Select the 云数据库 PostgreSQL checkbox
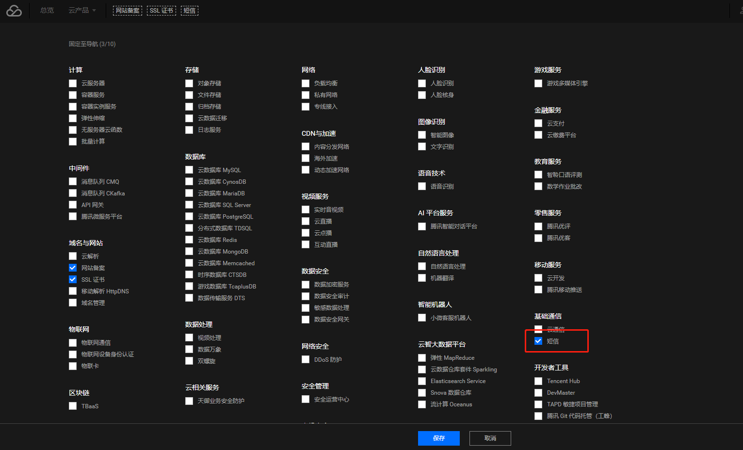The image size is (743, 450). 189,216
